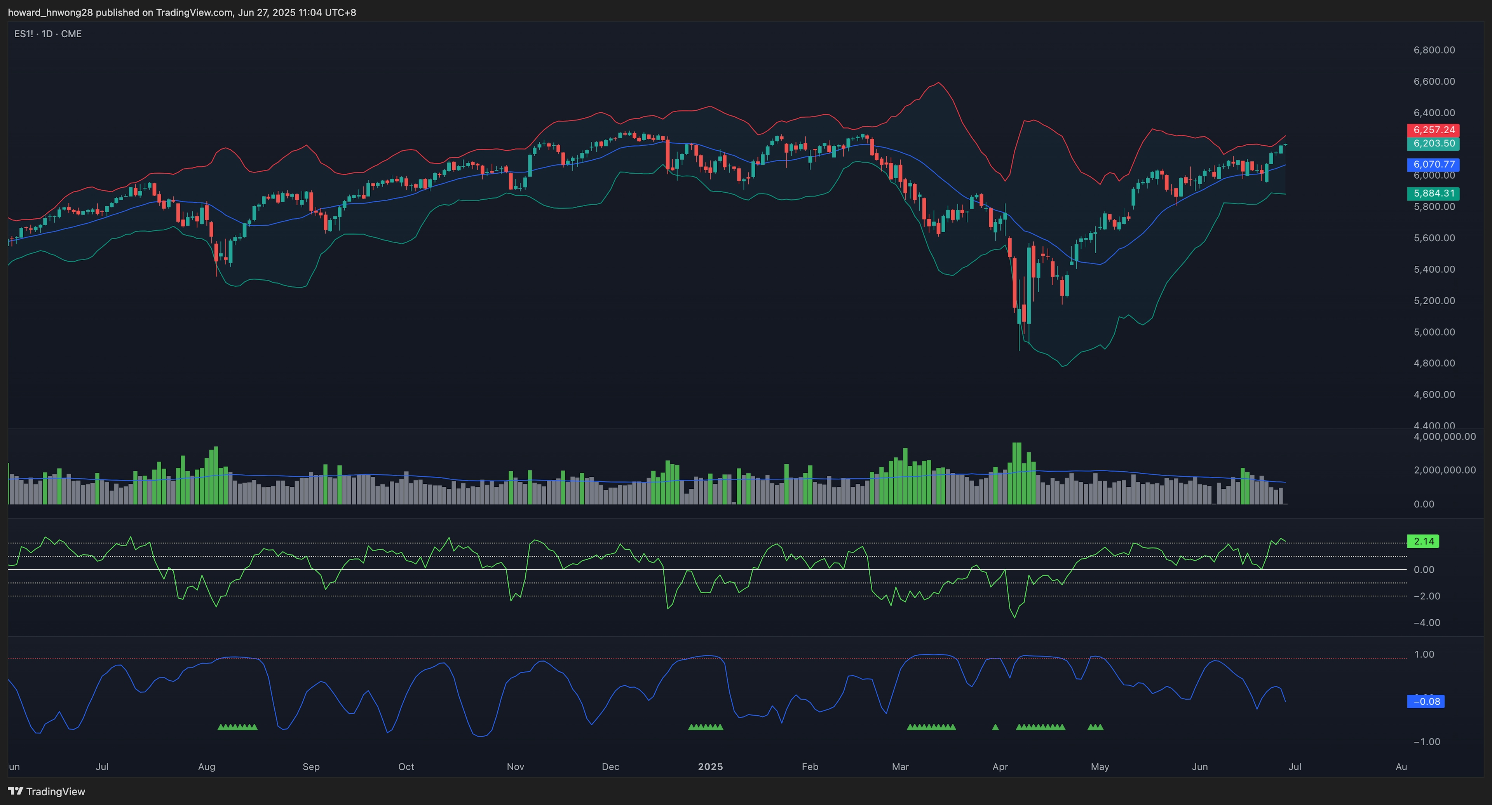Click the -1.00 level on bottom indicator scale
1492x805 pixels.
click(x=1427, y=742)
